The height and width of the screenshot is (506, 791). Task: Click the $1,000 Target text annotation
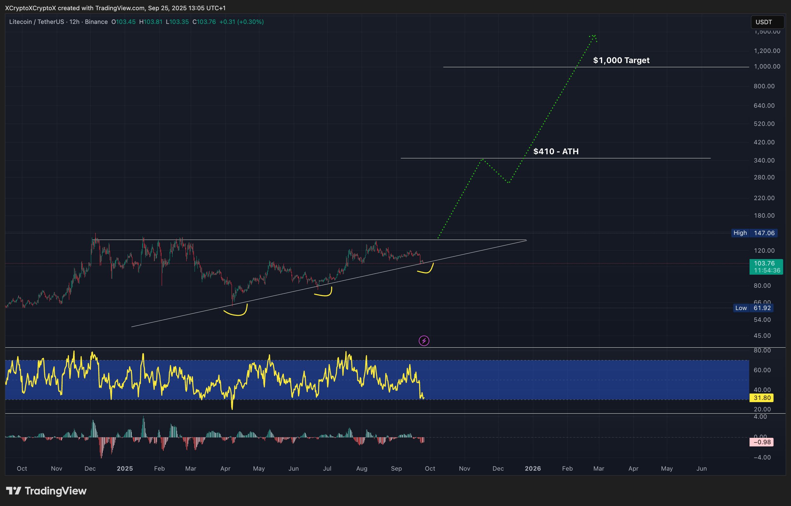[x=621, y=60]
